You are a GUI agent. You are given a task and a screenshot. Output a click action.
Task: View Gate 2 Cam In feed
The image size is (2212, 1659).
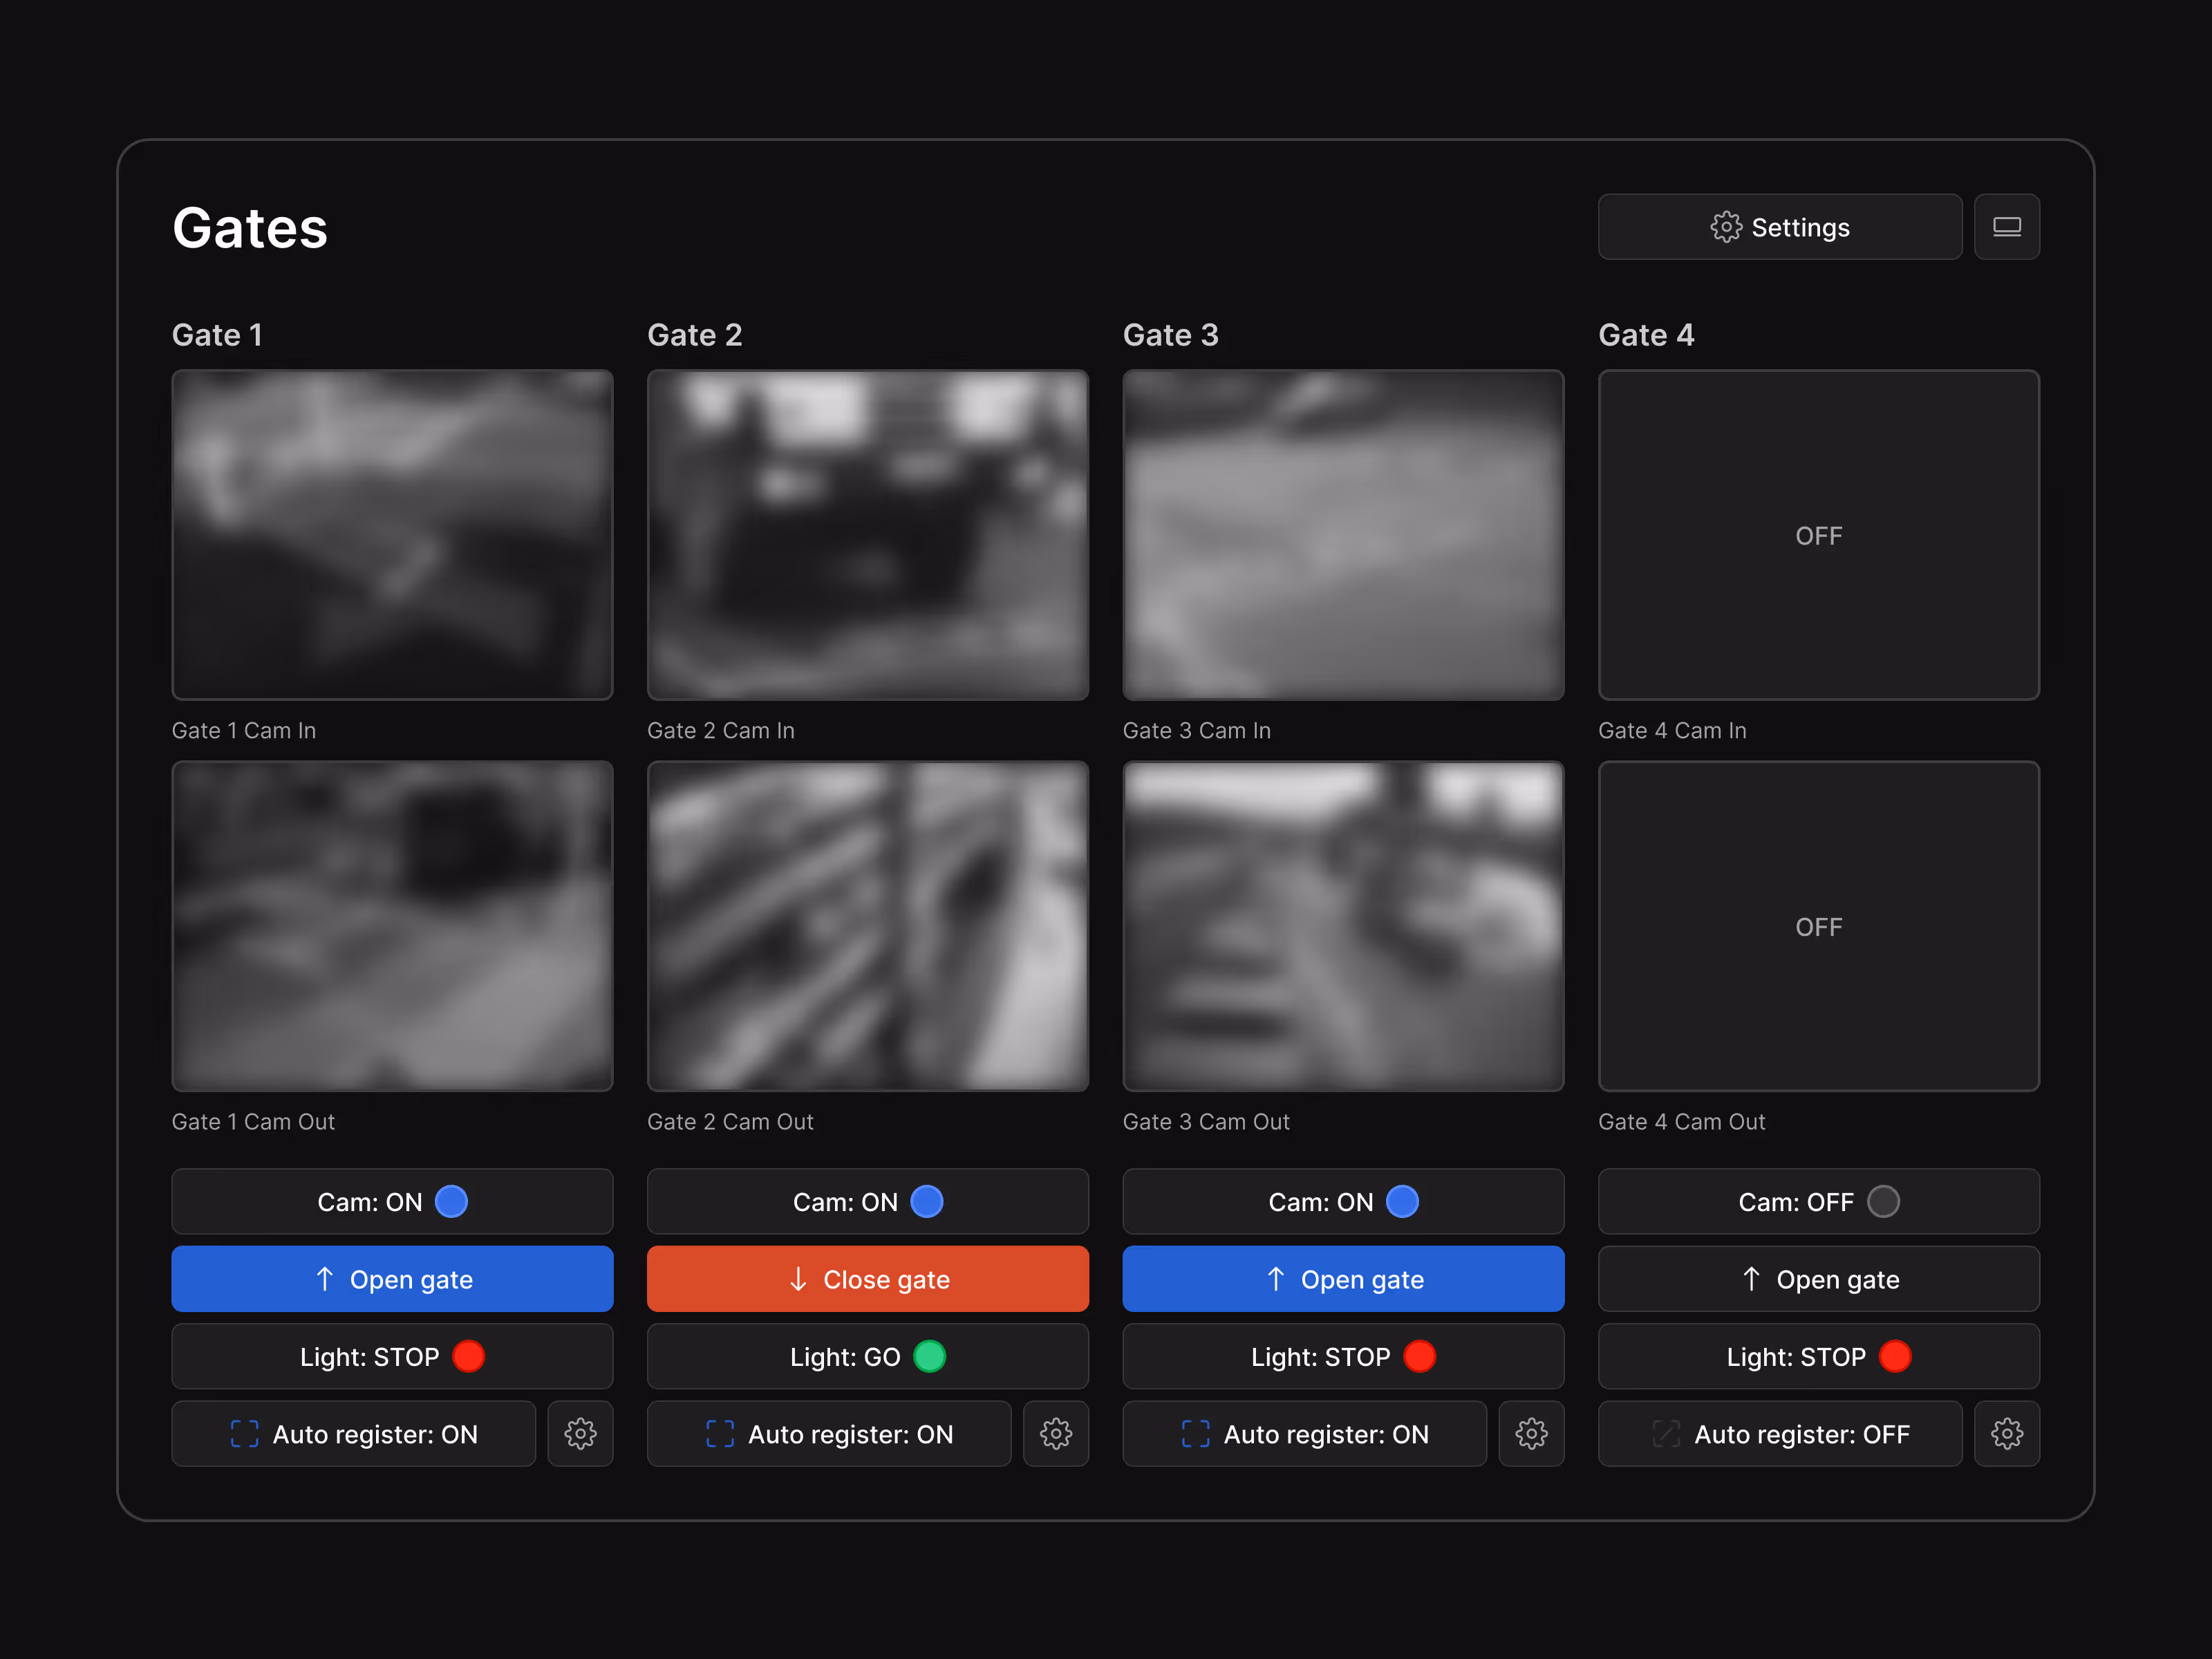coord(867,535)
